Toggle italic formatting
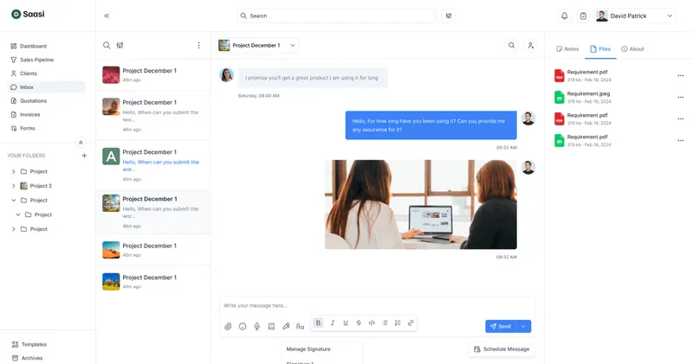Screen dimensions: 693x364 tap(333, 323)
